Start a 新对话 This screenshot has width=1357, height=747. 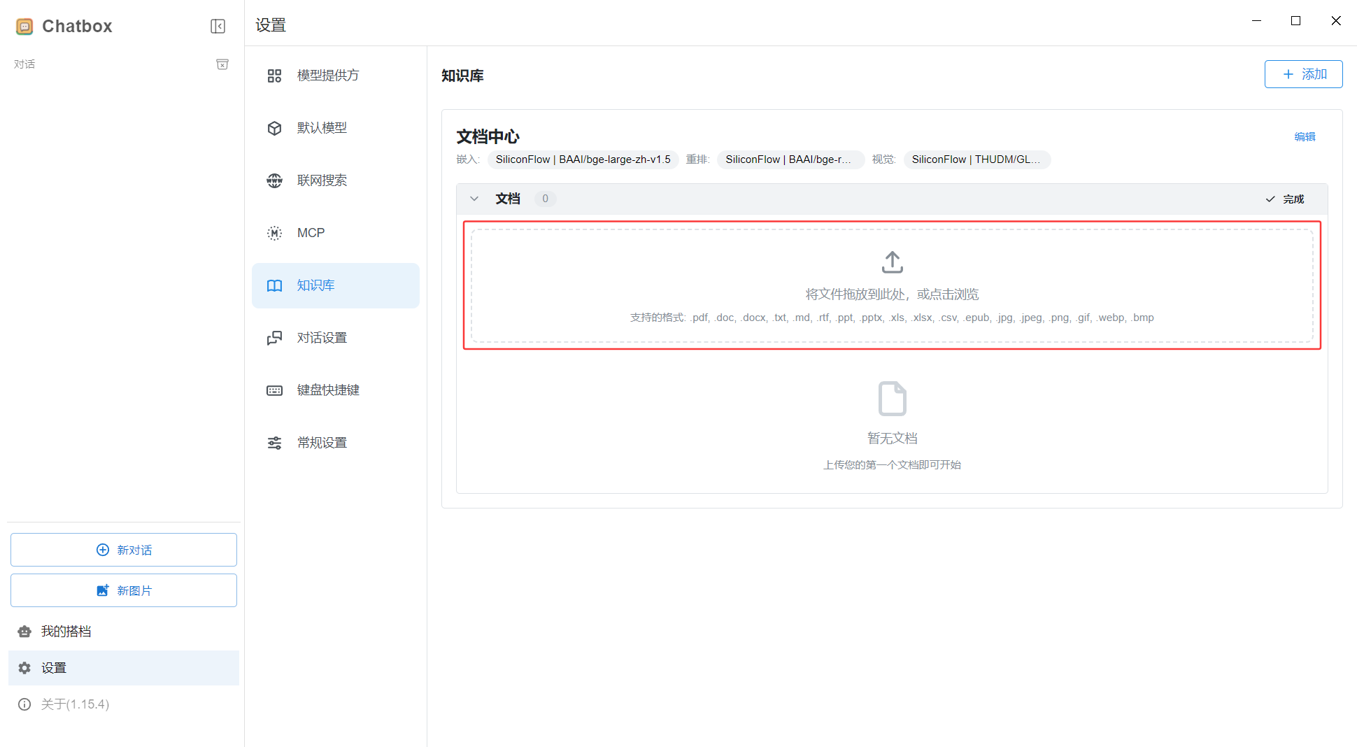(x=124, y=550)
